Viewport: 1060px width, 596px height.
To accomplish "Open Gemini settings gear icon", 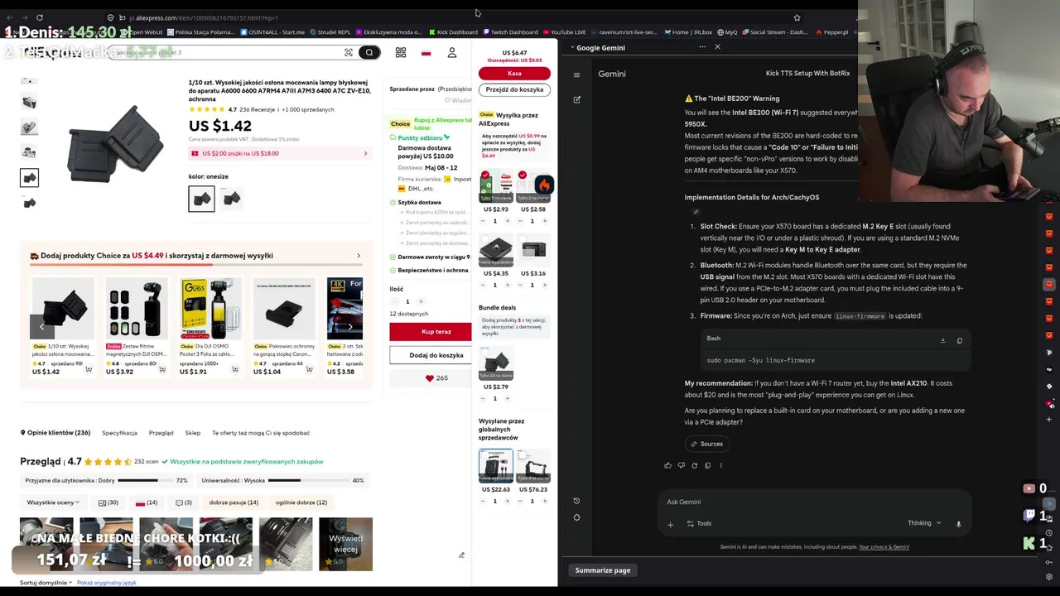I will click(576, 518).
